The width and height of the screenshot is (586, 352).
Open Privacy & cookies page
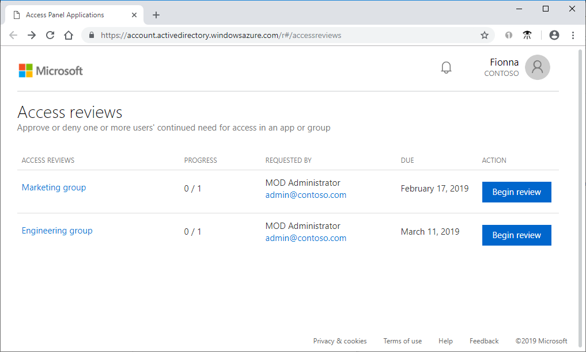pos(339,340)
